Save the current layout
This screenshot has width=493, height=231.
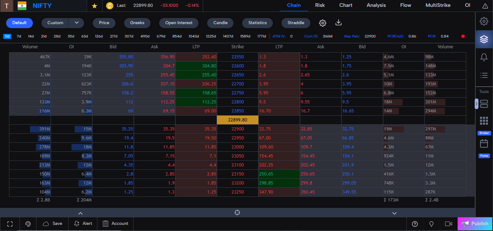coord(52,224)
